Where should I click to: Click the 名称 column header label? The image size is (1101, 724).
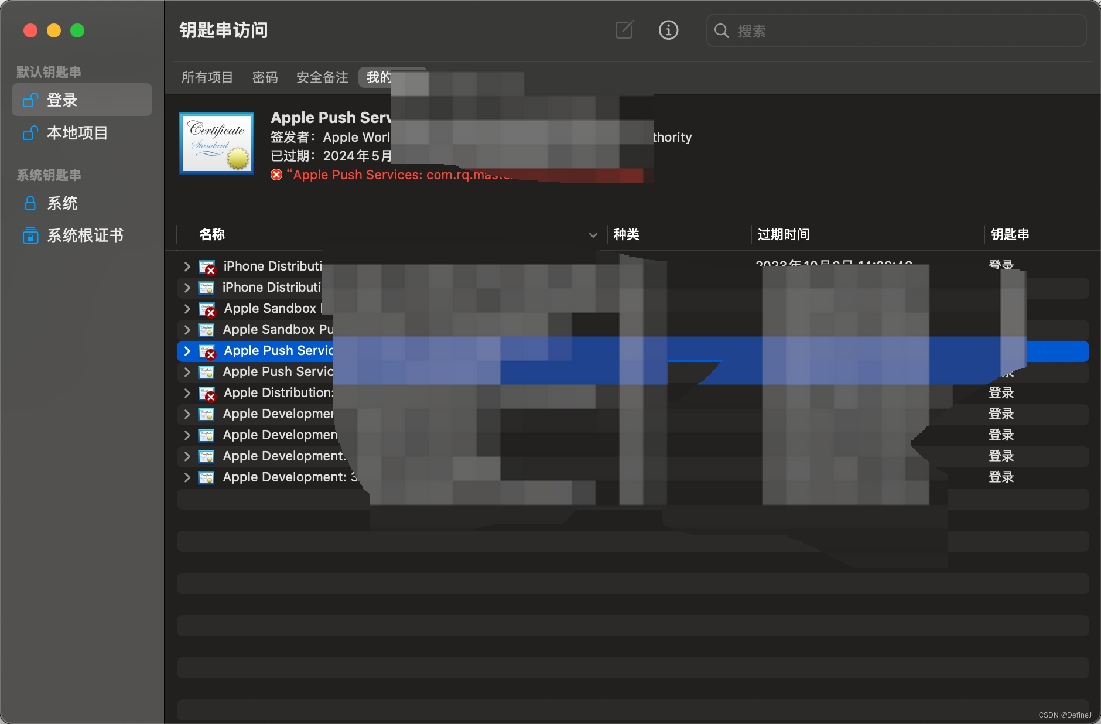(x=212, y=234)
